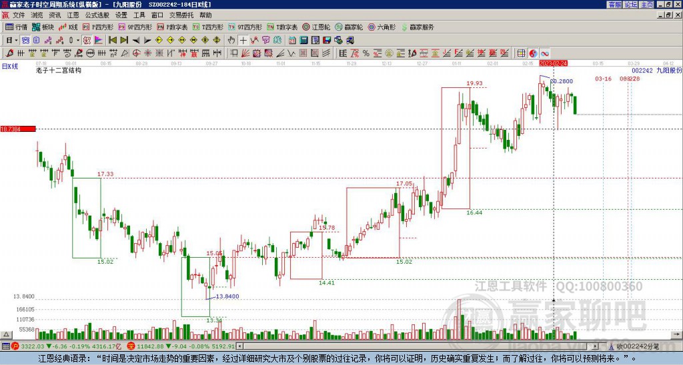683x365 pixels.
Task: Select the zigzag wave line tool
Action: (291, 53)
